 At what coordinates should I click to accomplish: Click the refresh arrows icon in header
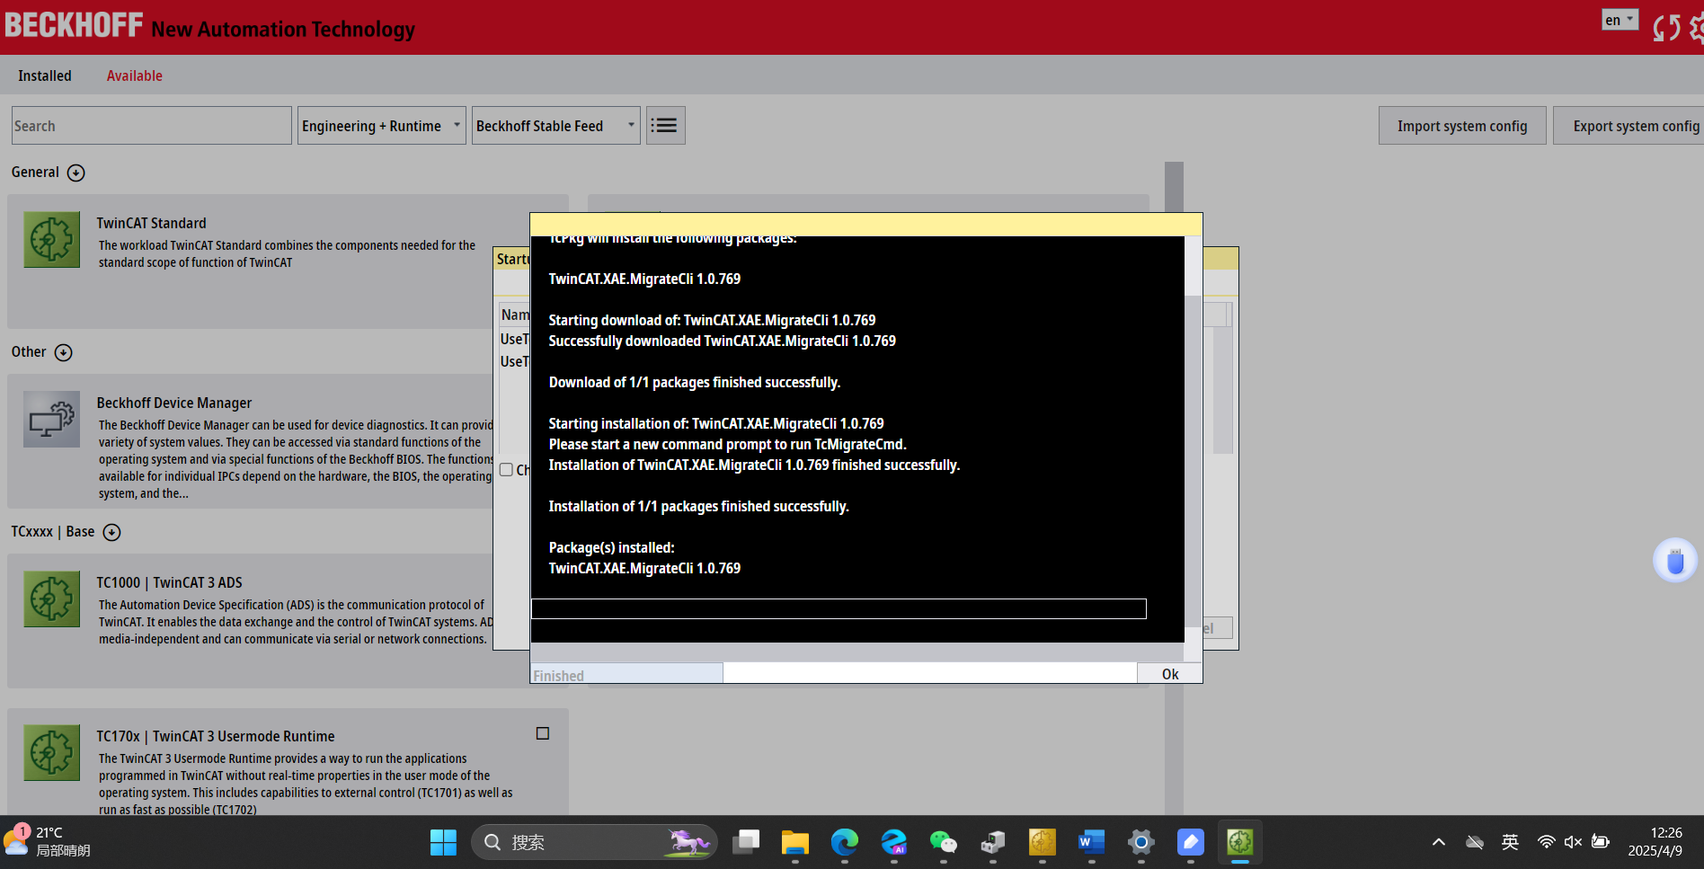[1666, 28]
